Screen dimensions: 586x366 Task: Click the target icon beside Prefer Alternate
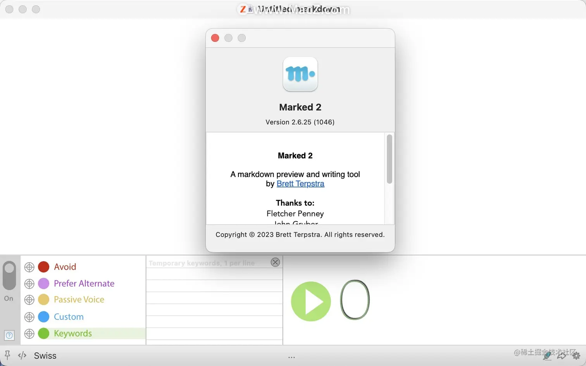pos(29,284)
